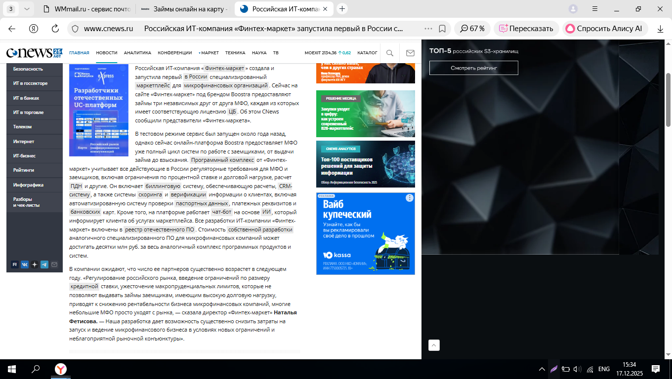Open site search with the magnifier icon
Screen dimensions: 672x379
(x=390, y=53)
